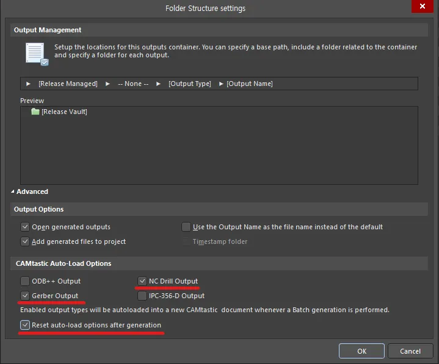
Task: Click the 'Setup the locations' description text
Action: [x=236, y=51]
